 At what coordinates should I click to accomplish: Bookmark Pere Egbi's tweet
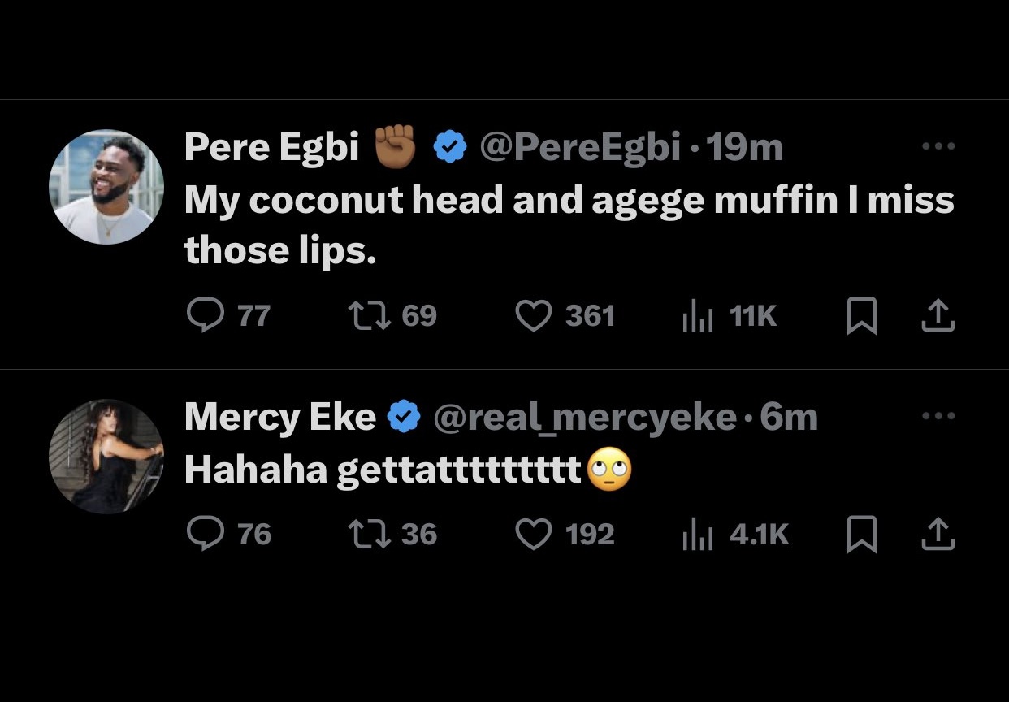[x=861, y=316]
